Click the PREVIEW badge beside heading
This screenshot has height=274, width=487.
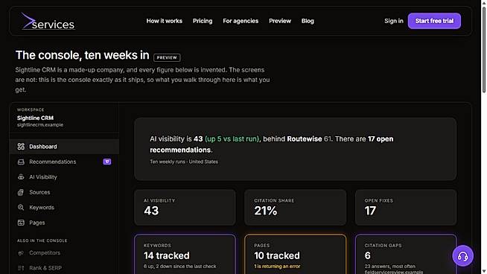click(167, 57)
